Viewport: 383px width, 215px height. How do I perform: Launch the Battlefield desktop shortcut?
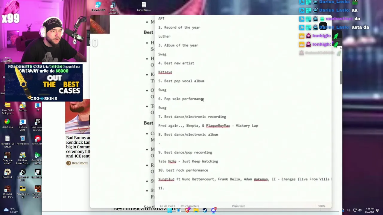(x=37, y=174)
